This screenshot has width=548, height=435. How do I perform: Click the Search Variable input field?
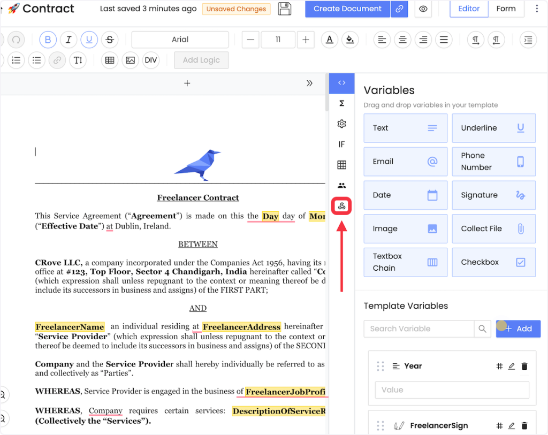[418, 329]
